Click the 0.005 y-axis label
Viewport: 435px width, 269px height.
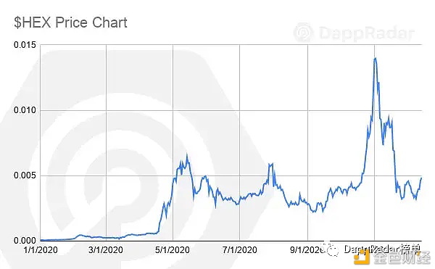pos(25,175)
